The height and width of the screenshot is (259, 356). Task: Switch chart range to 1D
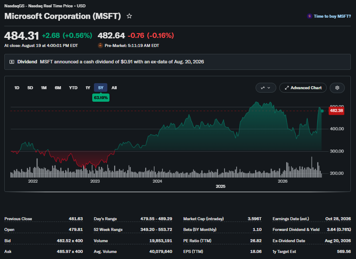click(16, 88)
